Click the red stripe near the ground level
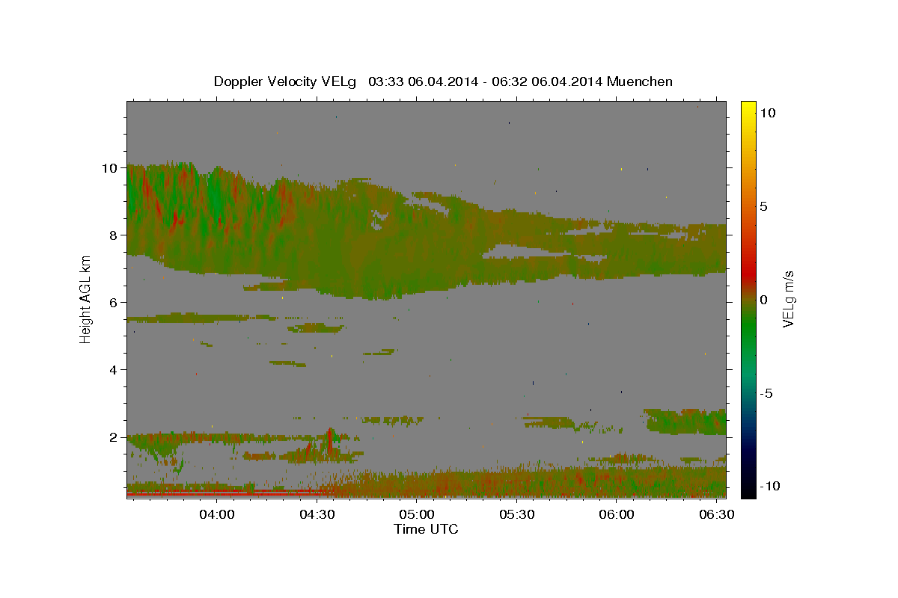This screenshot has height=598, width=898. tap(224, 494)
